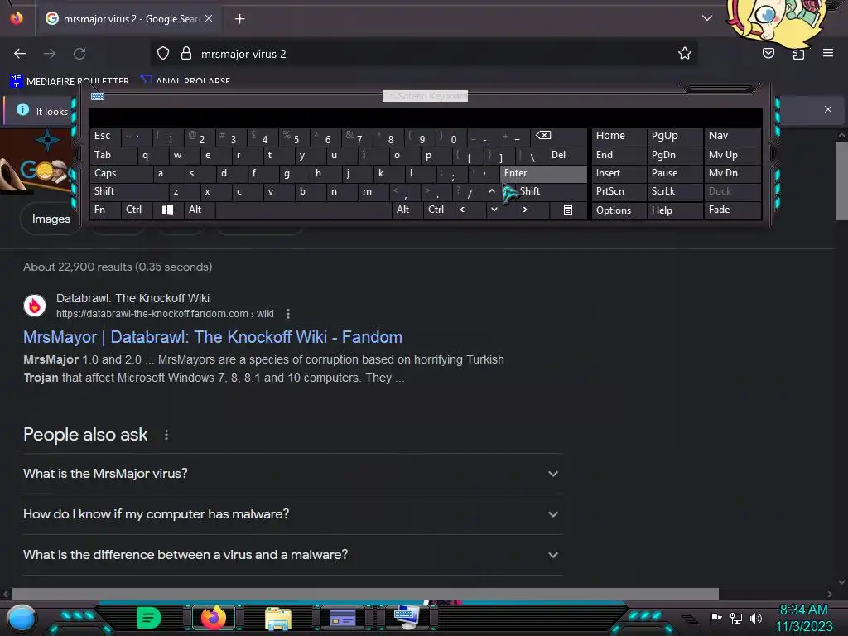This screenshot has height=636, width=848.
Task: Reload the page with the refresh icon
Action: click(x=79, y=54)
